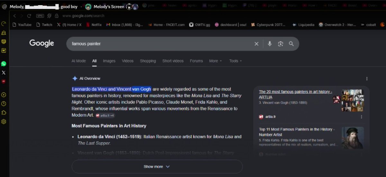
Task: Click the Most Famous Painters in Art History heading
Action: [109, 126]
